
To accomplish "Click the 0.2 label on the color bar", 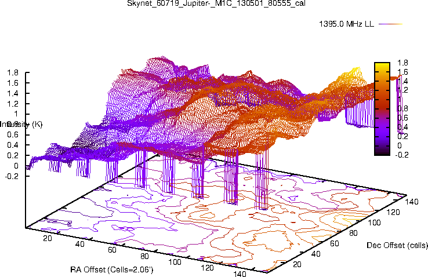I will pos(402,136).
